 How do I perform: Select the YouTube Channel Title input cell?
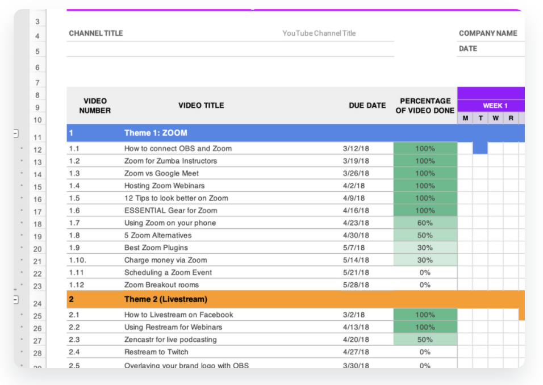click(319, 34)
